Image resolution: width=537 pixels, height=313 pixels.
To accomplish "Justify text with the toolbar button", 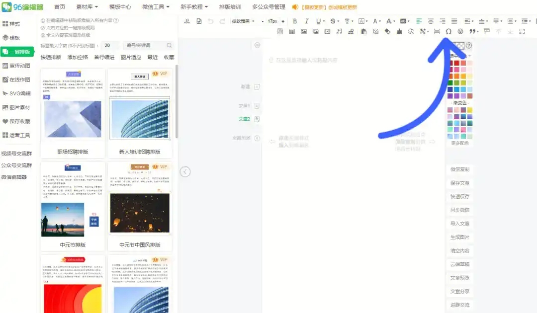I will coord(454,21).
